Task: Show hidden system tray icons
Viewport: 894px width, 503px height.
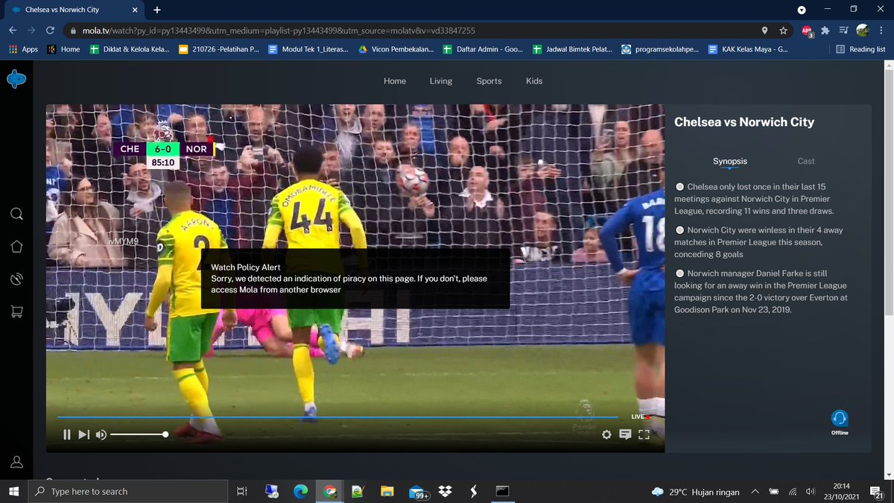Action: point(755,492)
